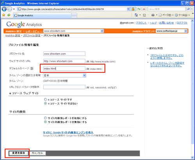Click the Home toolbar icon

point(136,15)
